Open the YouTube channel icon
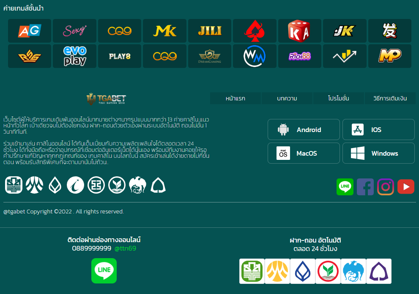The width and height of the screenshot is (419, 294). [406, 187]
